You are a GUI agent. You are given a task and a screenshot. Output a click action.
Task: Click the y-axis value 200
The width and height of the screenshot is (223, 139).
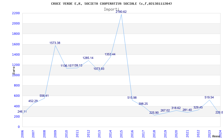pyautogui.click(x=17, y=116)
